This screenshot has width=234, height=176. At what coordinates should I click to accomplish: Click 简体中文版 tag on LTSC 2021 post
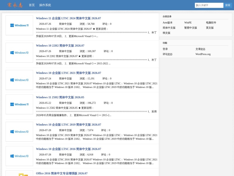pyautogui.click(x=65, y=78)
